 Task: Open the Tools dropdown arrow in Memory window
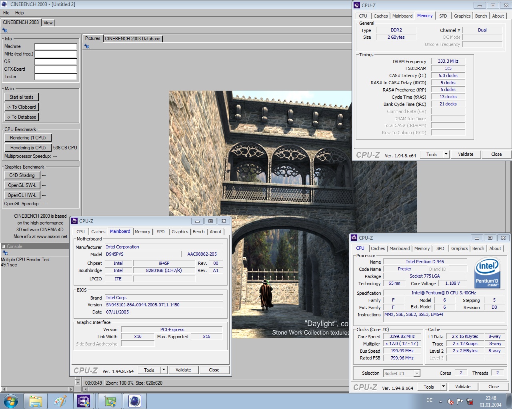446,154
